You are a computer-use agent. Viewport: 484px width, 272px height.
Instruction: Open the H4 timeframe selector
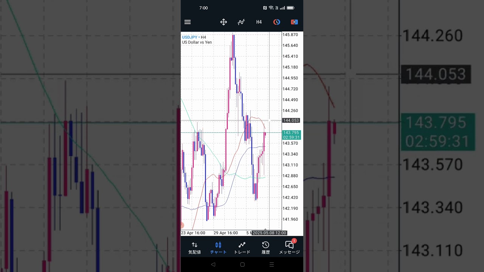(x=259, y=22)
